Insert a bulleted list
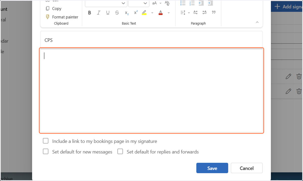Image resolution: width=303 pixels, height=181 pixels. 183,3
